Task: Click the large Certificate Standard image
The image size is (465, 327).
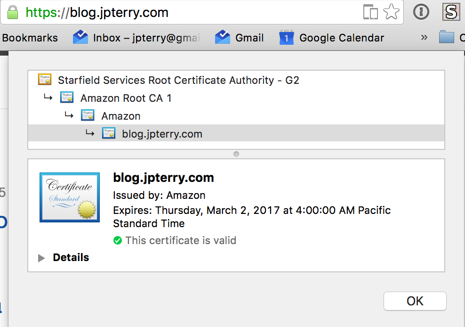Action: pos(70,197)
